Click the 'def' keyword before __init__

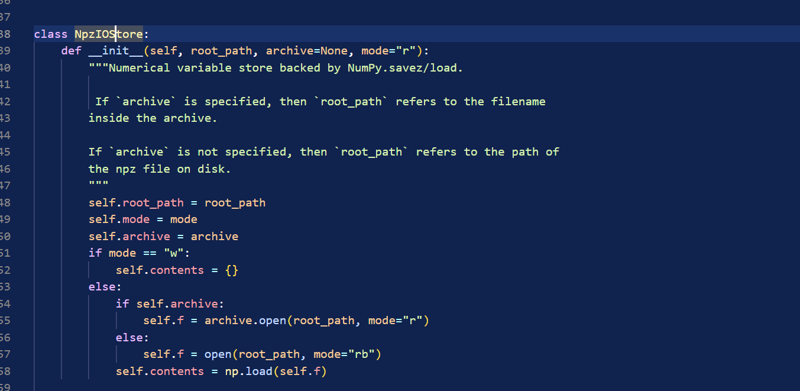click(x=71, y=51)
